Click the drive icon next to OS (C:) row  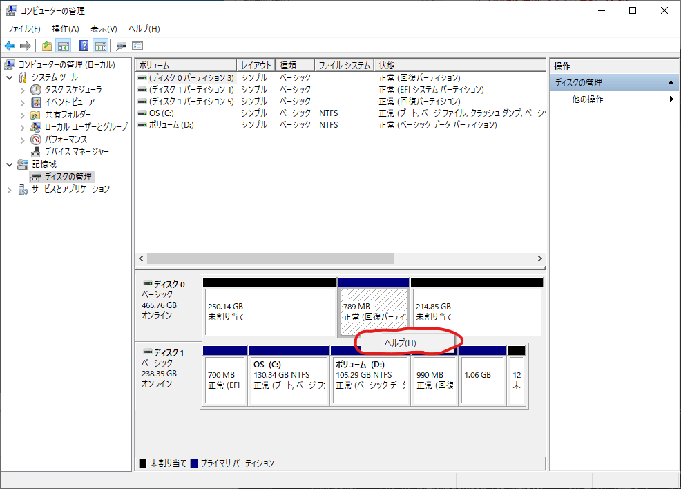pyautogui.click(x=142, y=113)
